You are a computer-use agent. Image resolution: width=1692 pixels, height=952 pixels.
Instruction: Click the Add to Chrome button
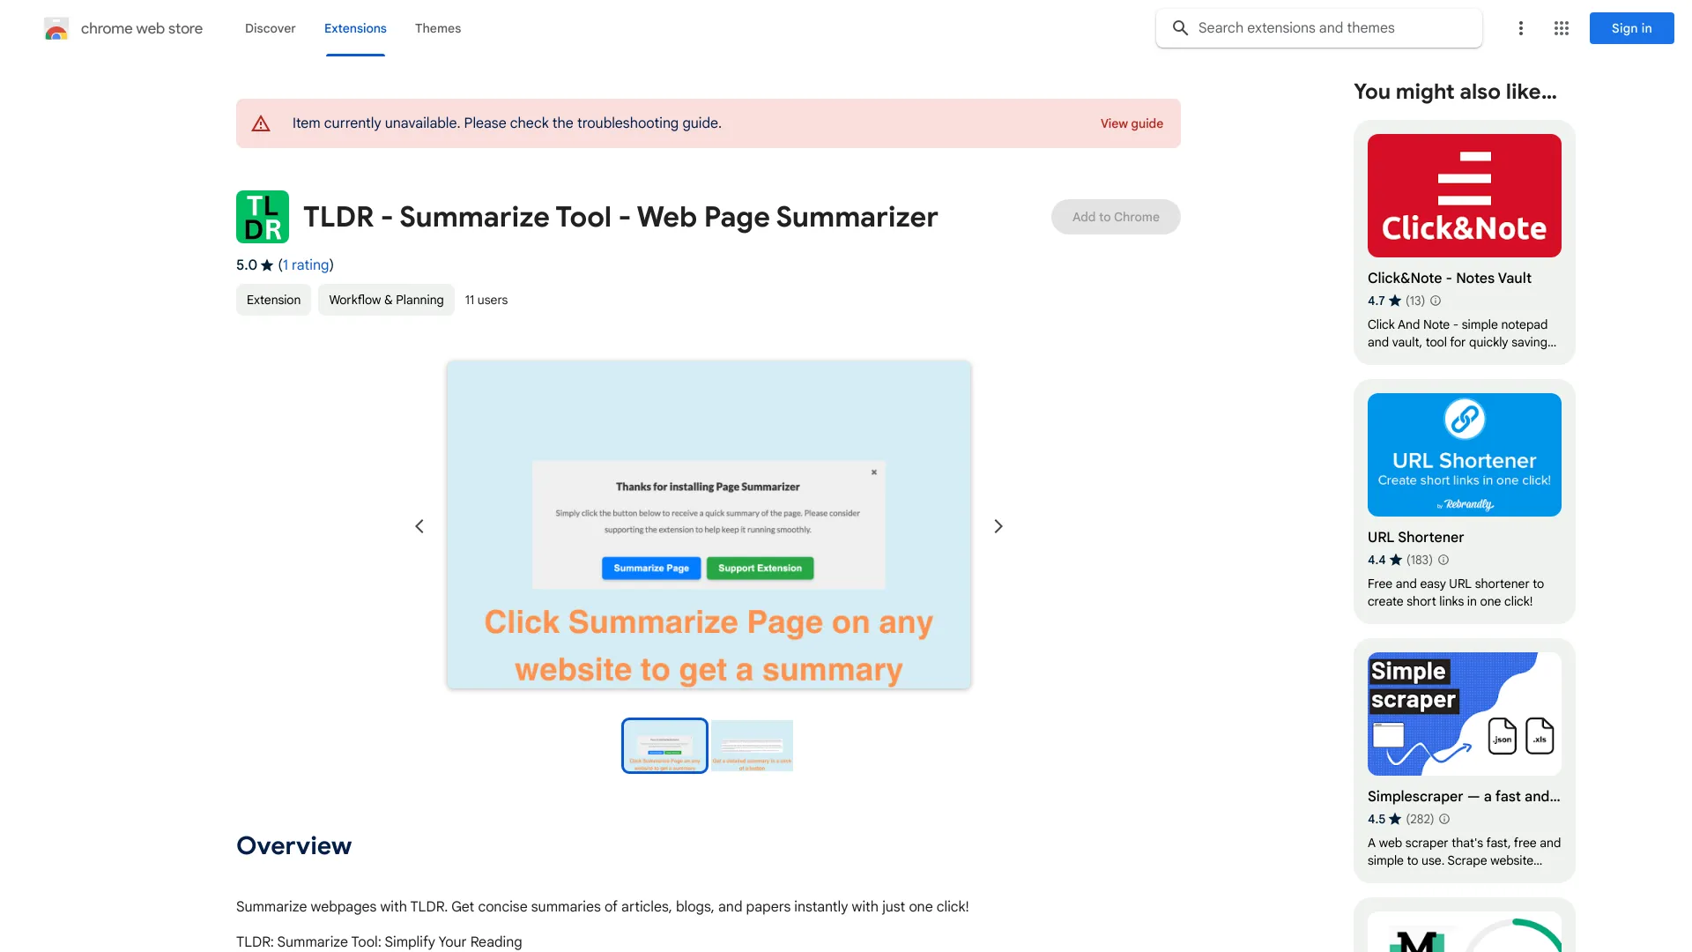(1115, 216)
